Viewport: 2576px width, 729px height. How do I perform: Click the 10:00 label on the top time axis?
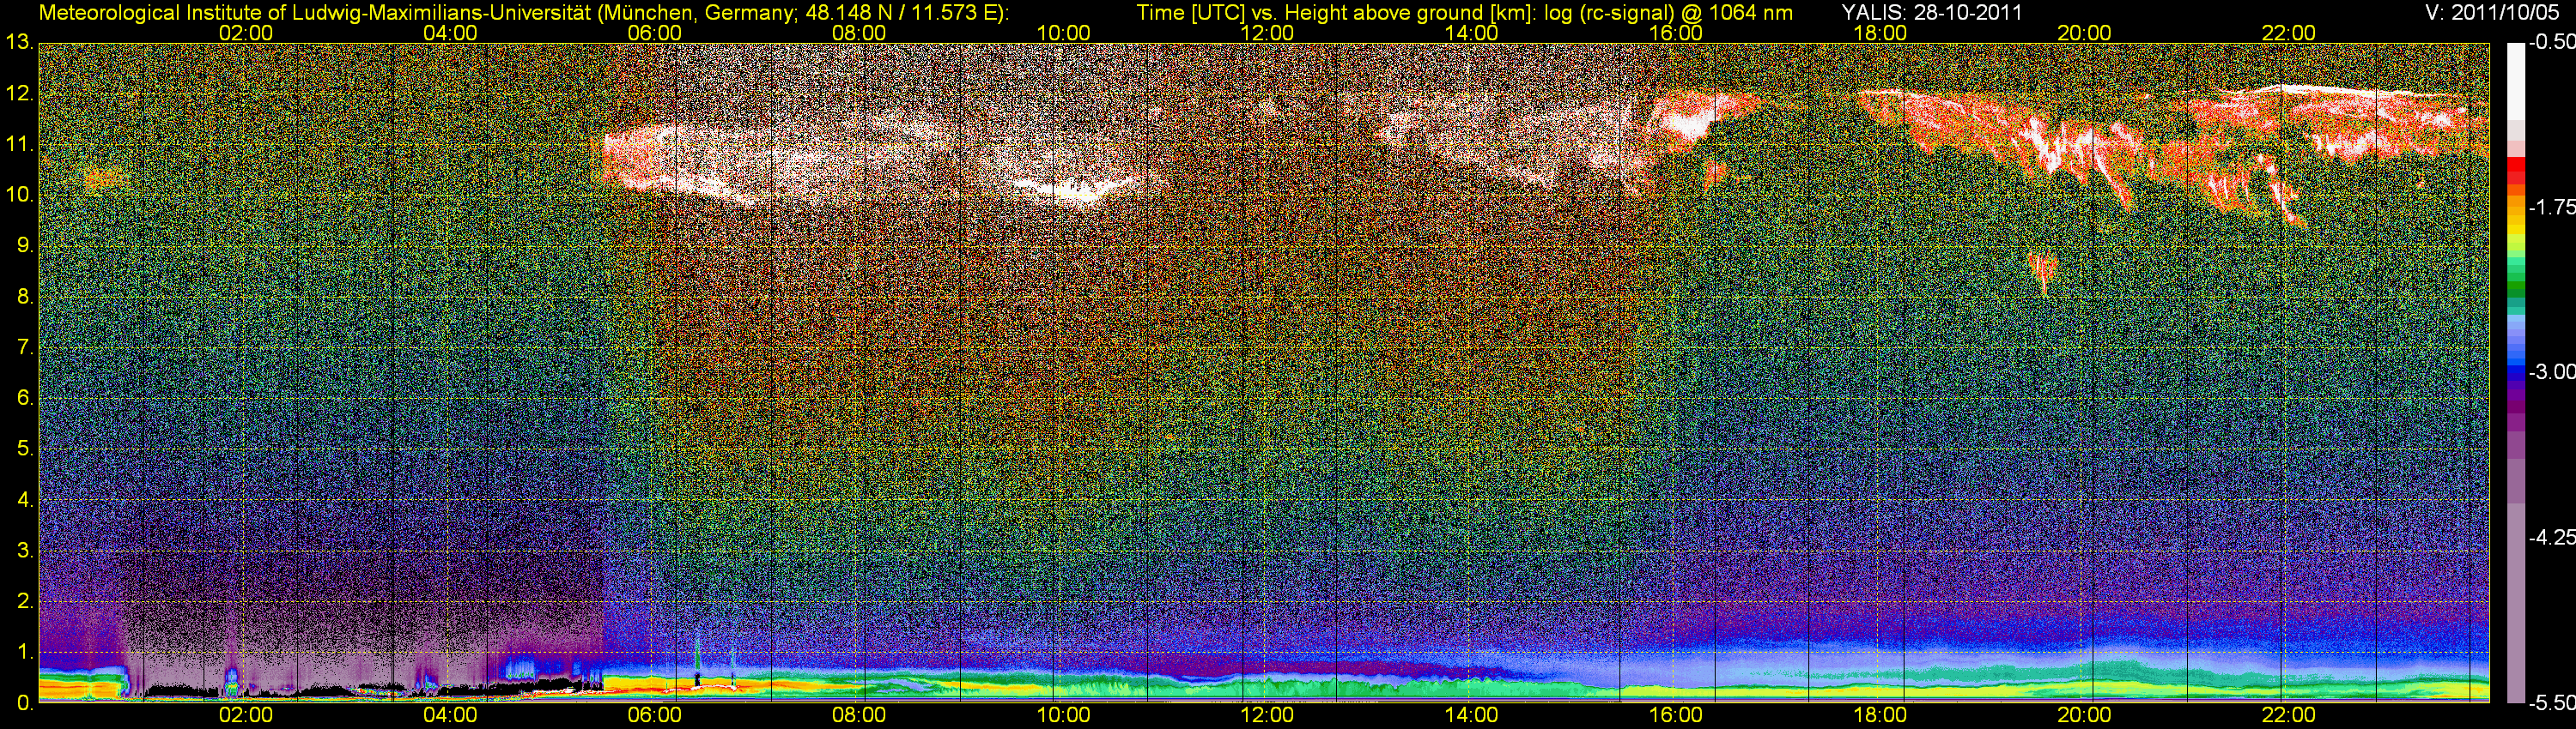point(1063,32)
